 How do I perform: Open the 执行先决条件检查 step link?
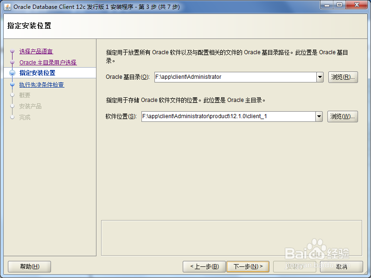point(42,85)
